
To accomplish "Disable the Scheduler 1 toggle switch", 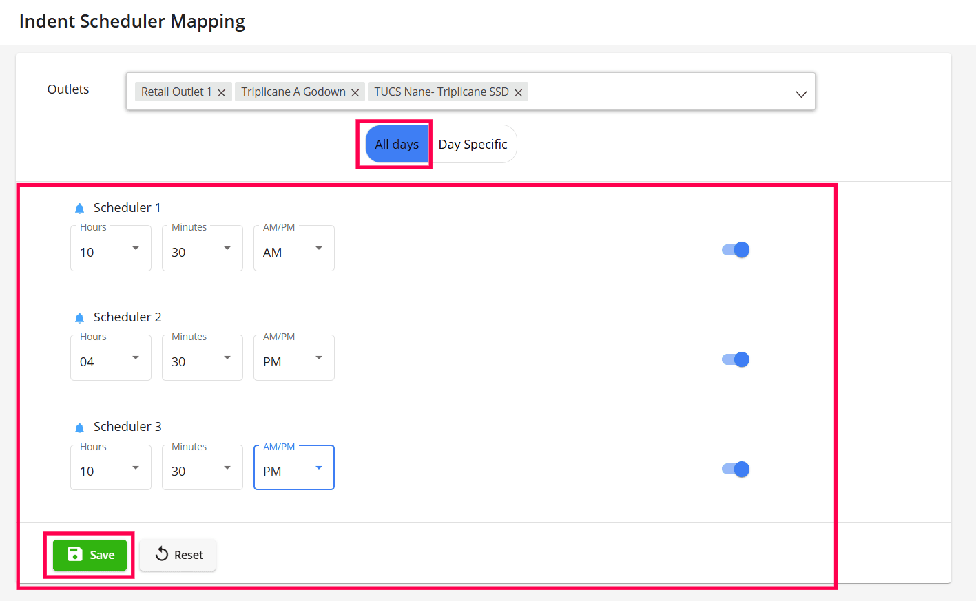I will click(736, 250).
